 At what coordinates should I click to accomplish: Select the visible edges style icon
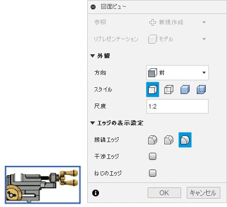point(153,90)
